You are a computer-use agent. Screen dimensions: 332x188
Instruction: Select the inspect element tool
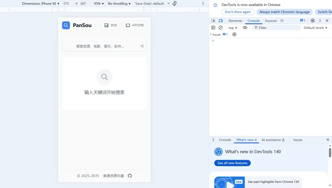[x=213, y=20]
